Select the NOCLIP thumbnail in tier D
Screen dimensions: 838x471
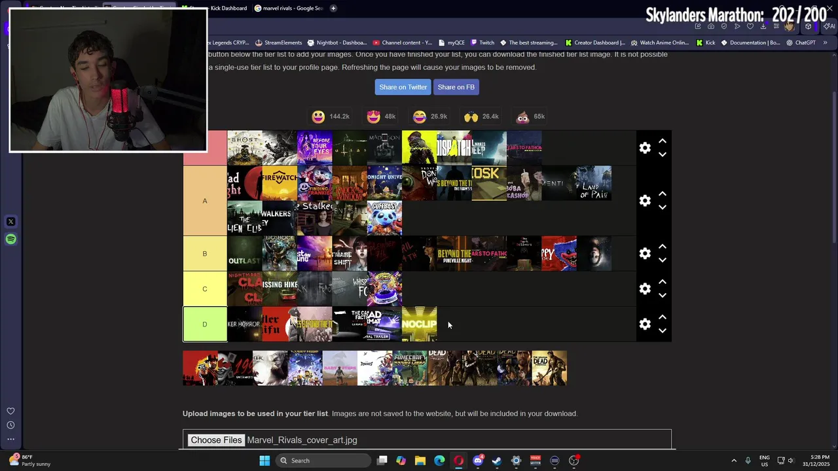click(x=419, y=324)
